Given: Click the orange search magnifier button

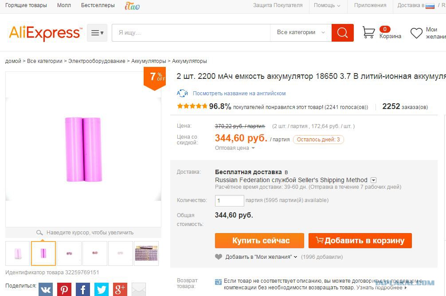Looking at the screenshot, I should (342, 33).
